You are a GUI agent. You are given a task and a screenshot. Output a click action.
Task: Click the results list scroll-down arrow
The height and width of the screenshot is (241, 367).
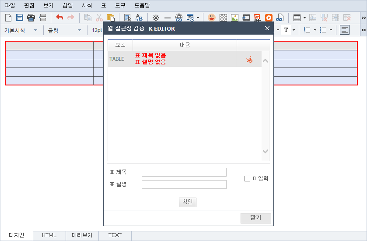tap(265, 151)
